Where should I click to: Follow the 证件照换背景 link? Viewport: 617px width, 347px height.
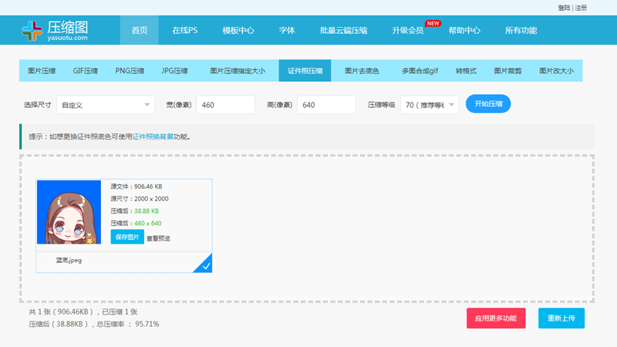153,136
